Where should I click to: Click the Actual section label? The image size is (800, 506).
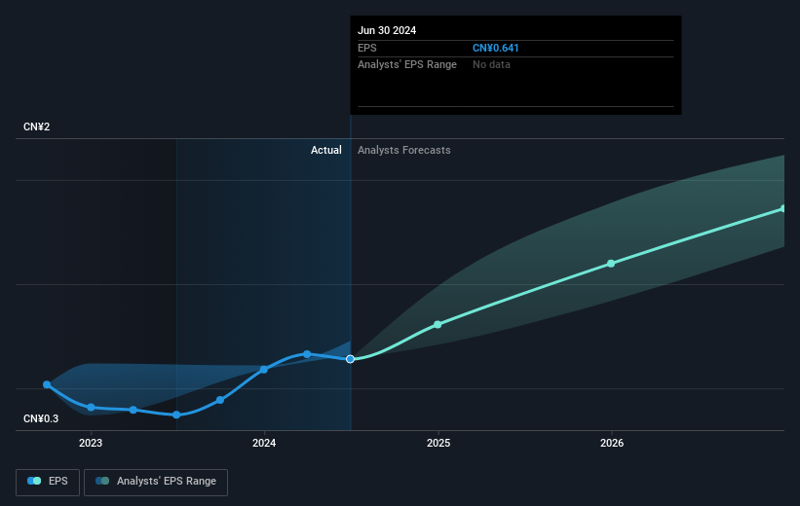[x=326, y=150]
